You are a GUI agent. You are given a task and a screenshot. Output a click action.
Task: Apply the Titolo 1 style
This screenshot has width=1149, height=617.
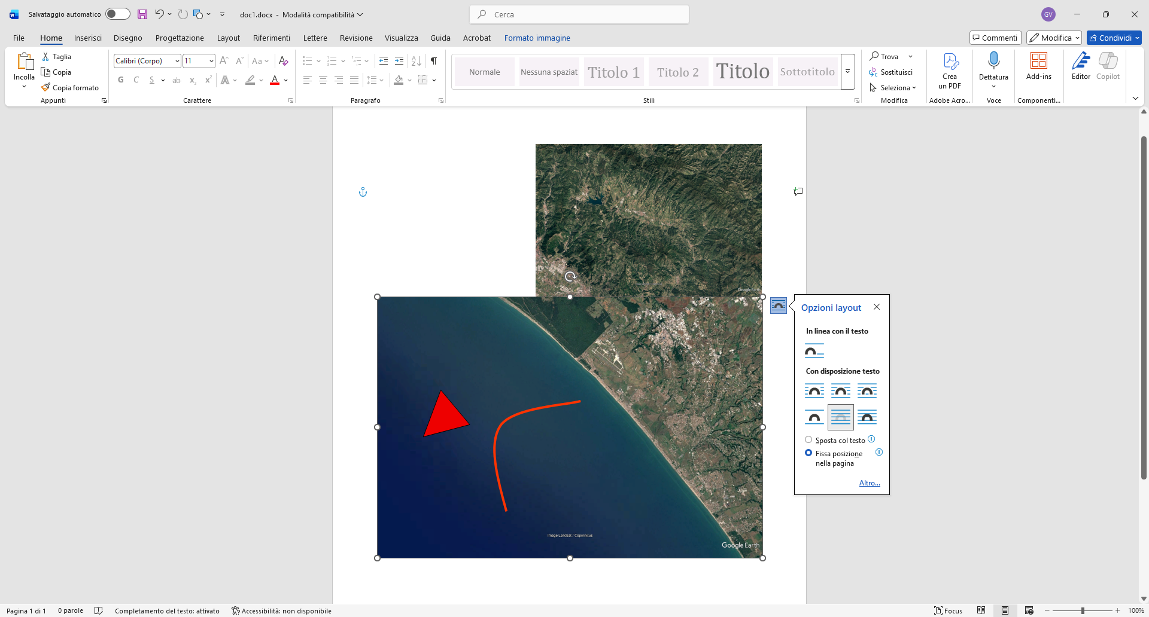tap(613, 72)
